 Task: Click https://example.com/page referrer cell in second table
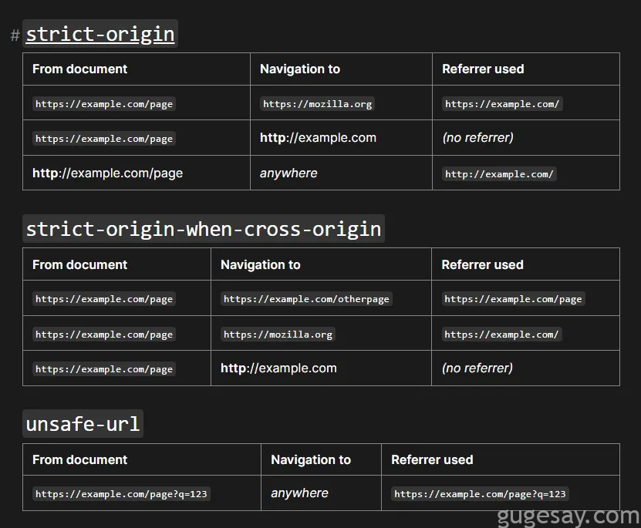[x=513, y=299]
